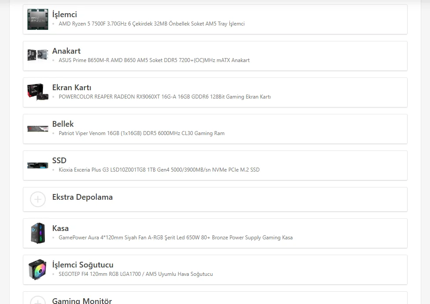This screenshot has width=430, height=304.
Task: Click the Patriot Viper Venom 16GB text
Action: pyautogui.click(x=142, y=133)
